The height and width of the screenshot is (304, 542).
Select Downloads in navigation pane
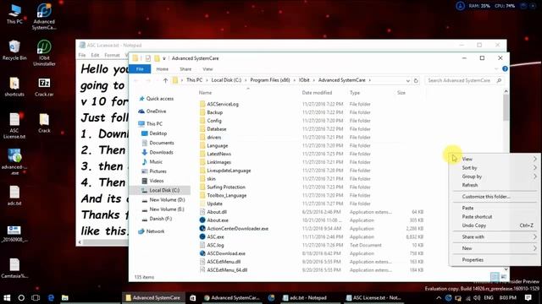[161, 152]
